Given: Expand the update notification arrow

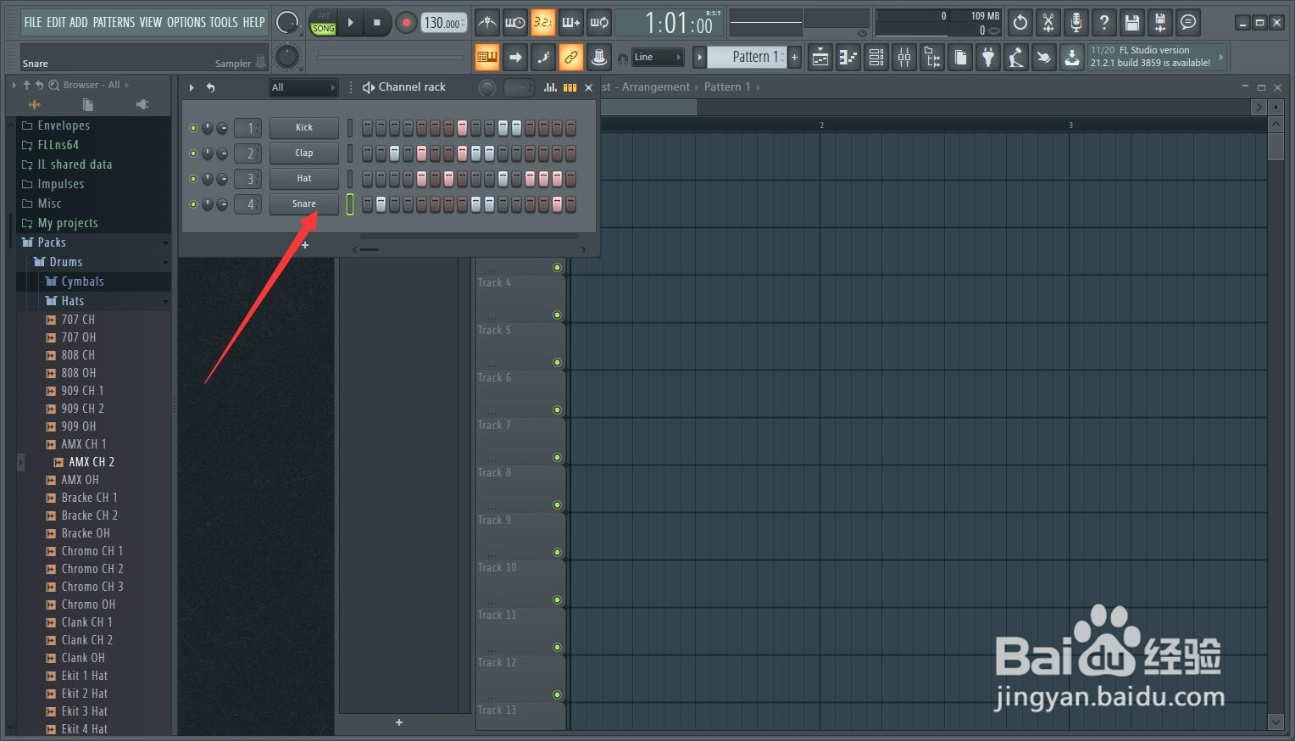Looking at the screenshot, I should (x=1221, y=57).
